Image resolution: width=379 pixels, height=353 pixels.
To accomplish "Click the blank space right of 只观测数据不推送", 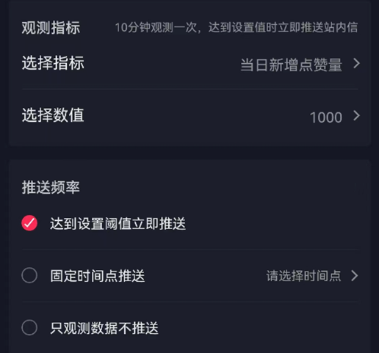I will (x=259, y=328).
